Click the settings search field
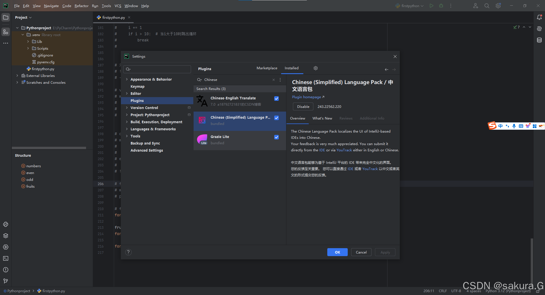The image size is (545, 295). (157, 69)
